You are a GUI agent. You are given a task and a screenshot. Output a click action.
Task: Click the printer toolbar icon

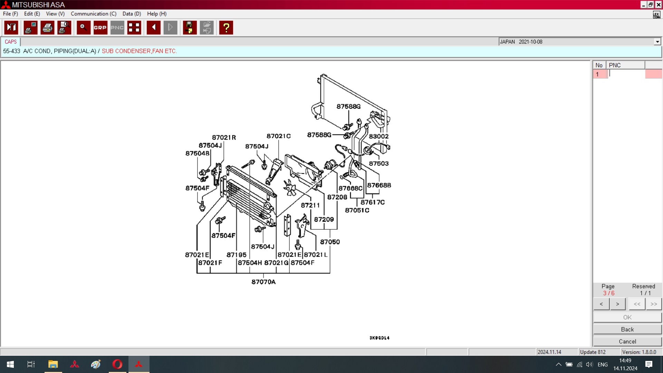click(x=47, y=28)
